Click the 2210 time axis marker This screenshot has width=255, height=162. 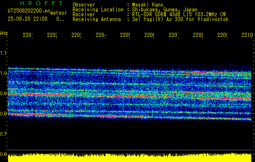pyautogui.click(x=247, y=35)
